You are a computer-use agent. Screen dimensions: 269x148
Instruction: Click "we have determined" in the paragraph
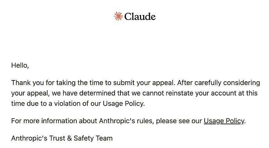click(x=83, y=93)
